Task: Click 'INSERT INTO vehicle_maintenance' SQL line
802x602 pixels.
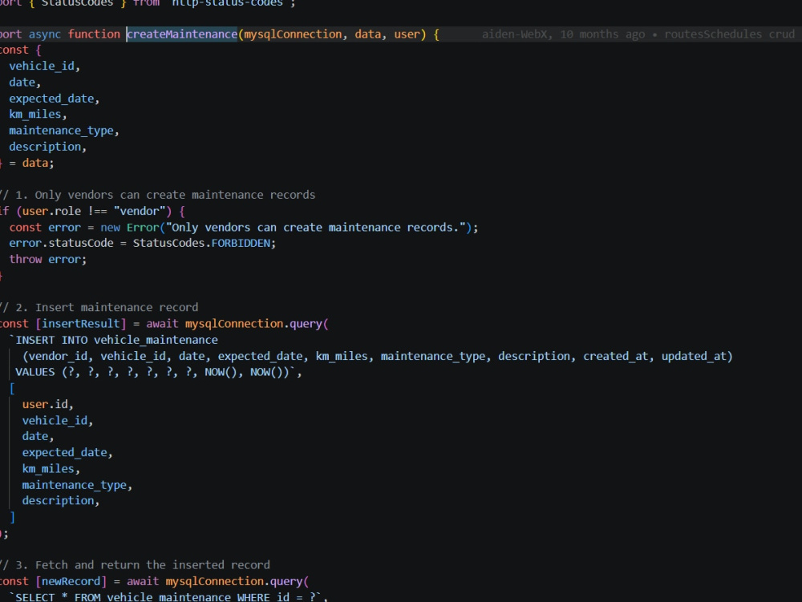Action: 114,341
